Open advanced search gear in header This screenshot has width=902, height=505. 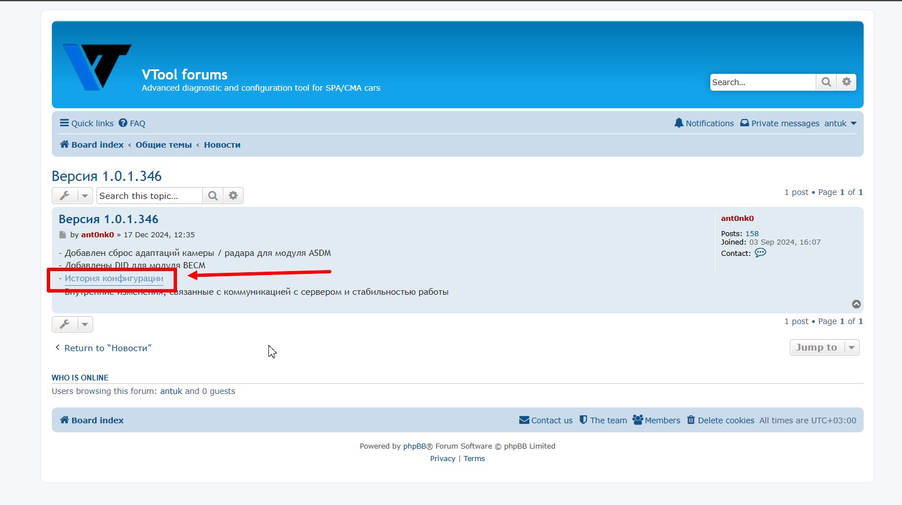point(846,82)
